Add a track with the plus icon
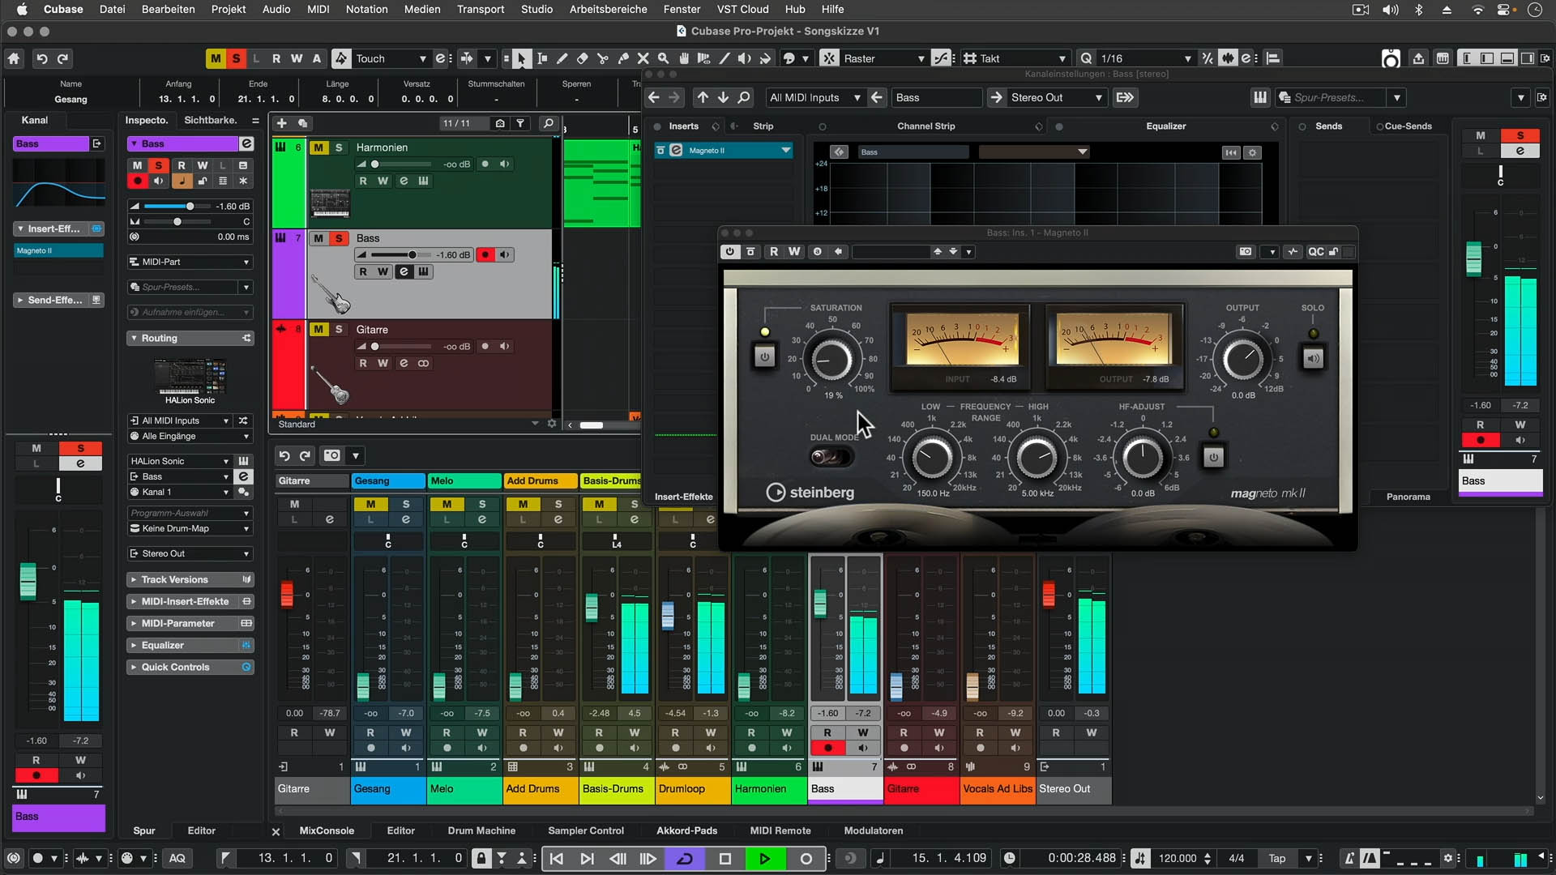This screenshot has height=875, width=1556. click(282, 123)
